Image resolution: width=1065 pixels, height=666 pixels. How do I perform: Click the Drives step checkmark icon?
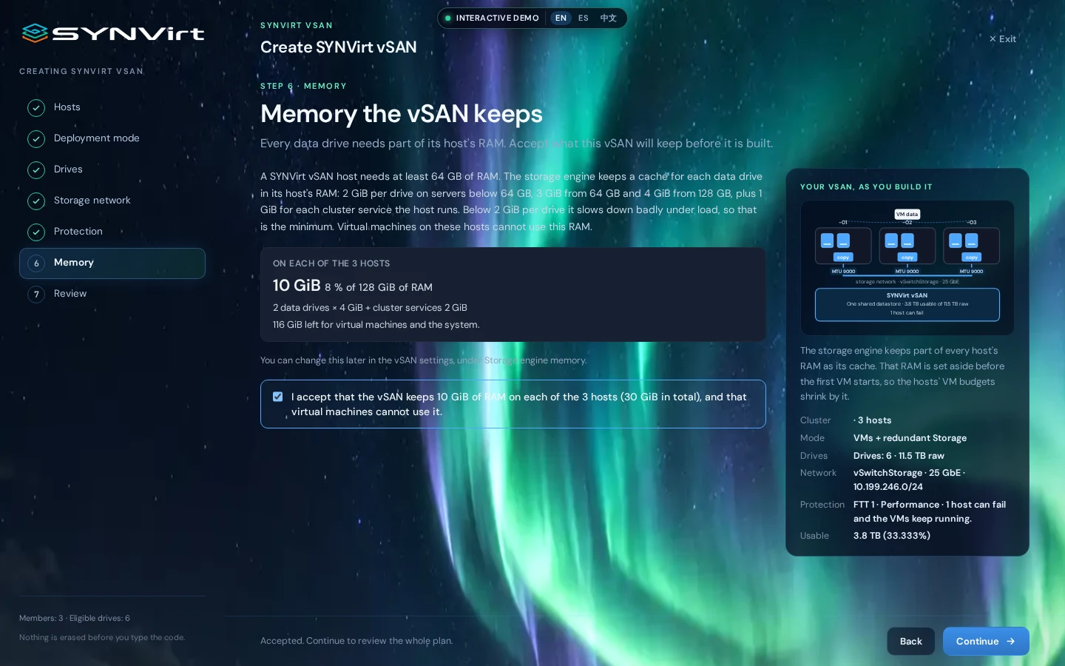pyautogui.click(x=36, y=170)
